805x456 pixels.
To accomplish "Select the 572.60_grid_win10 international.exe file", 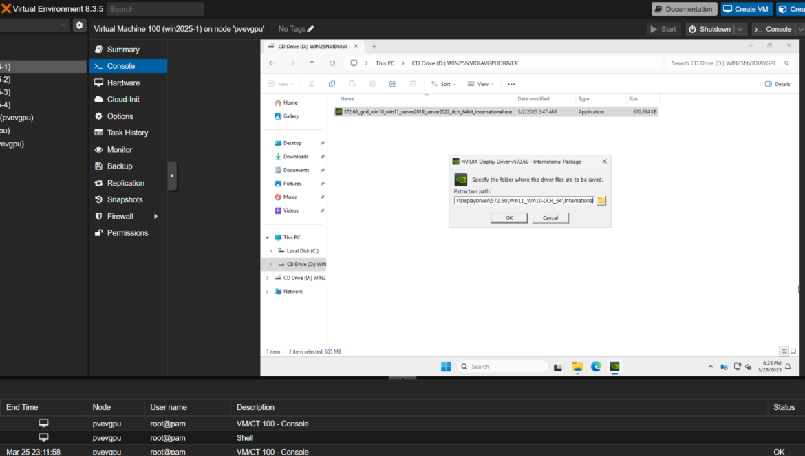I will point(496,112).
